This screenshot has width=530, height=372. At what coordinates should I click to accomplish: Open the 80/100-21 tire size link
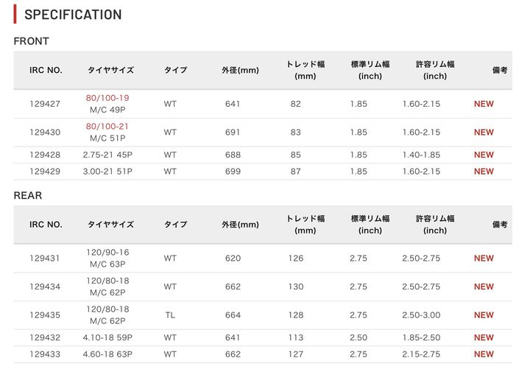[107, 127]
